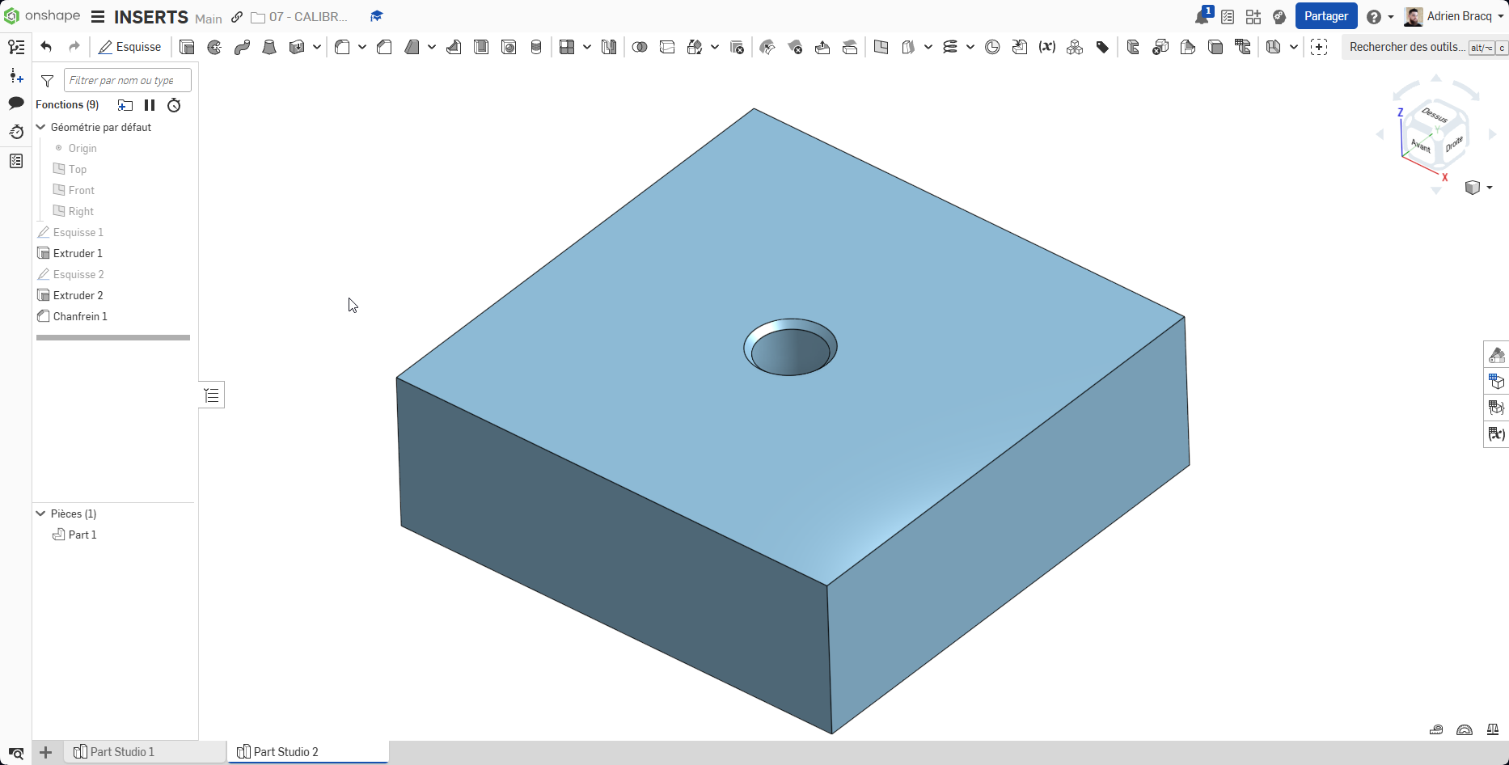Click the Fillet tool icon
This screenshot has width=1509, height=765.
(x=342, y=47)
